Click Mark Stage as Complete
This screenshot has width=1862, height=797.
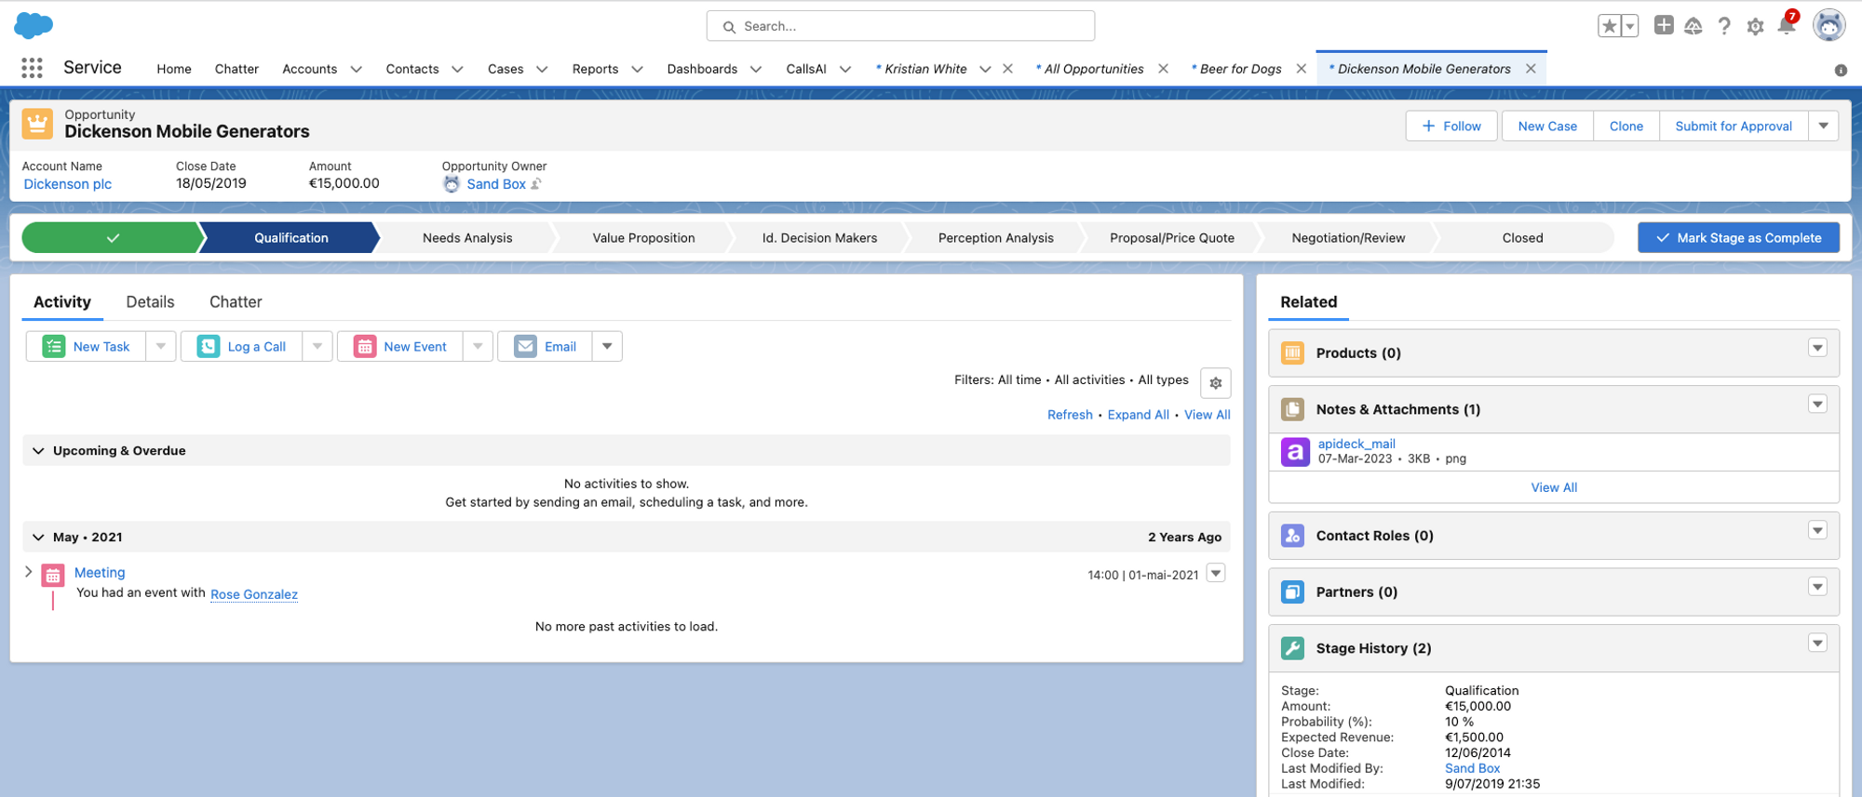1738,238
